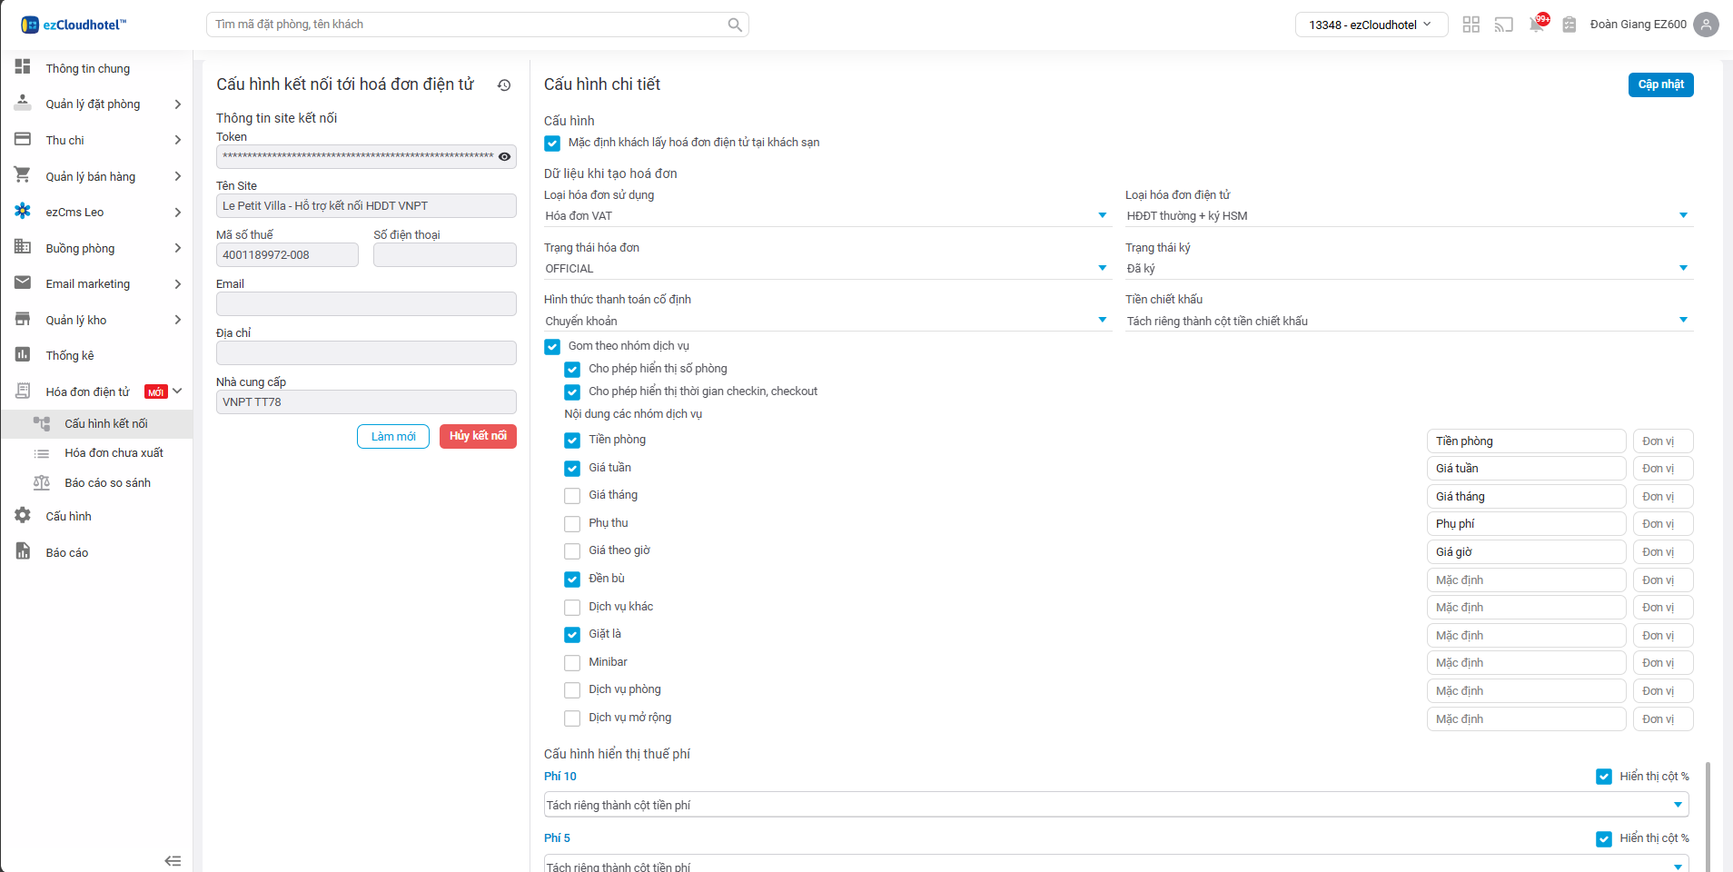Open the Loại hóa đơn sử dụng dropdown
Viewport: 1733px width, 872px height.
(827, 216)
